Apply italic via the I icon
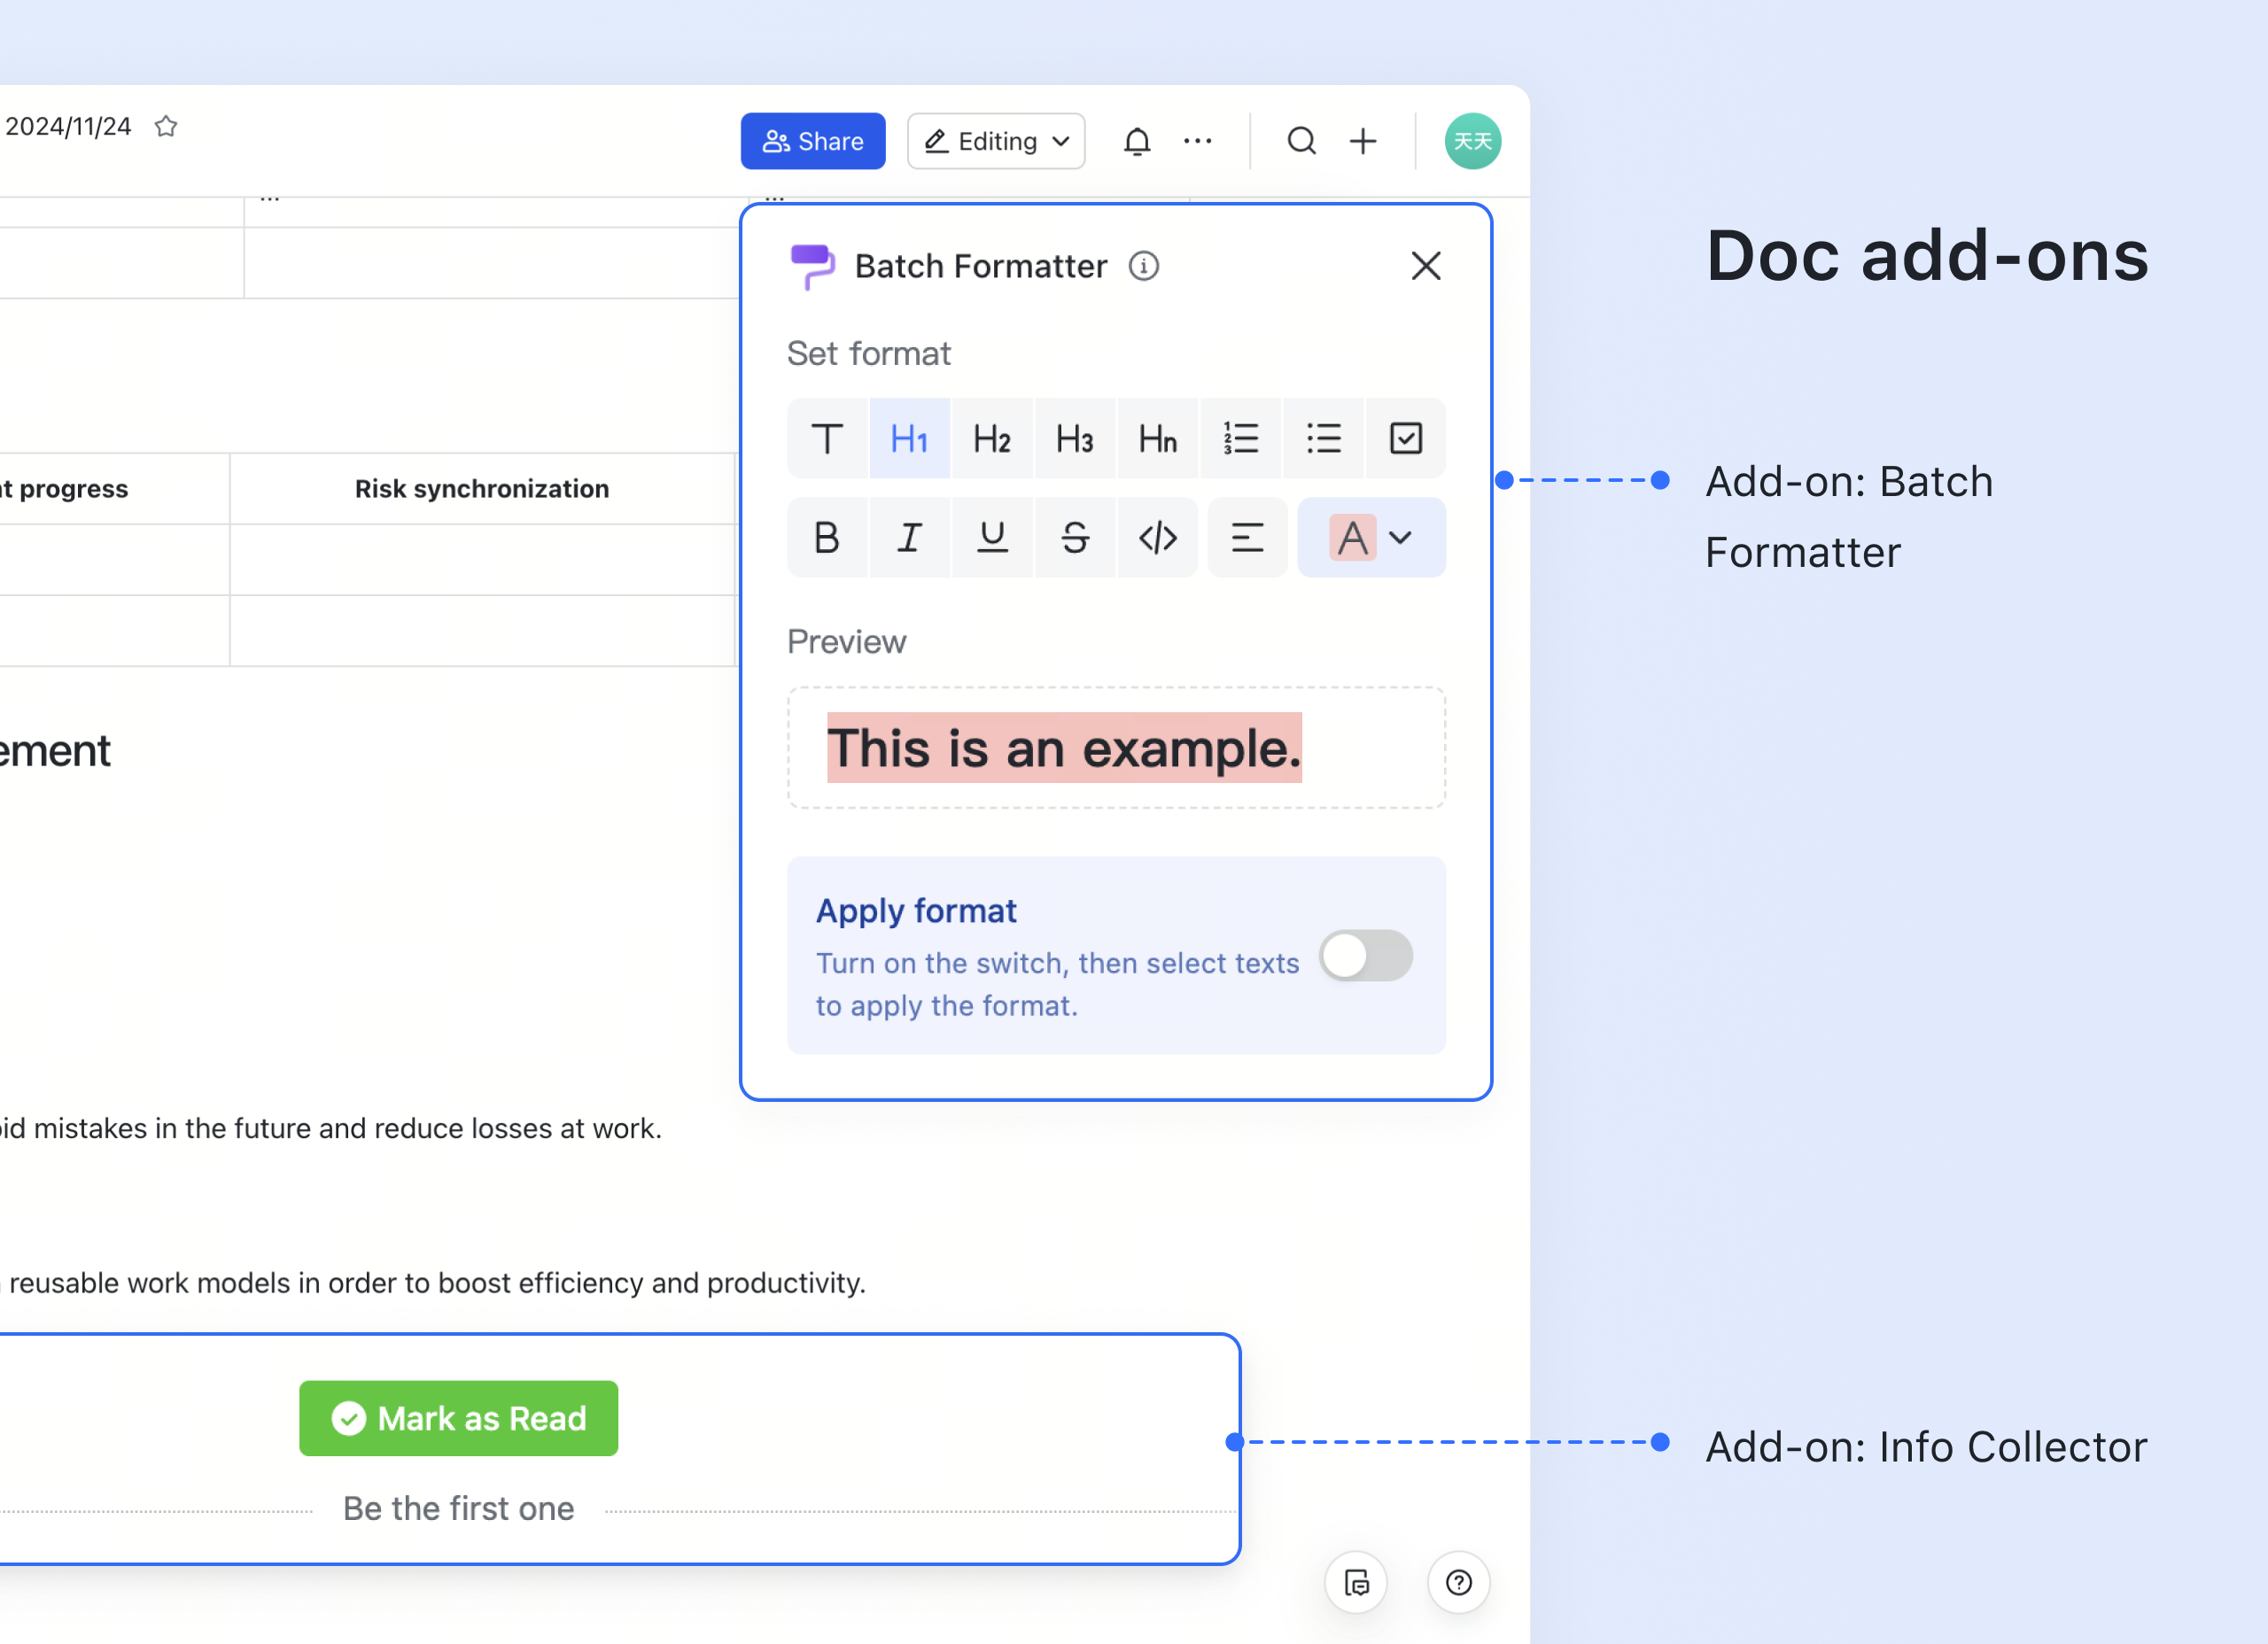 pos(909,538)
